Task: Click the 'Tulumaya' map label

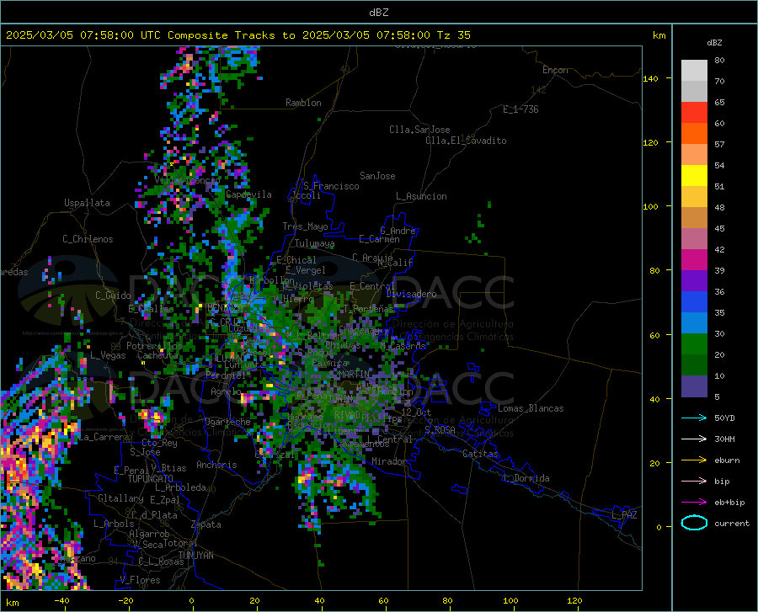Action: click(x=314, y=243)
